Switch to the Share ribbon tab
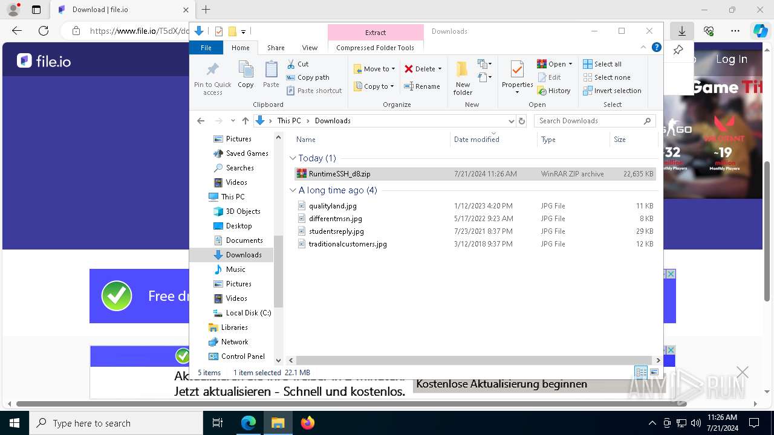 276,48
